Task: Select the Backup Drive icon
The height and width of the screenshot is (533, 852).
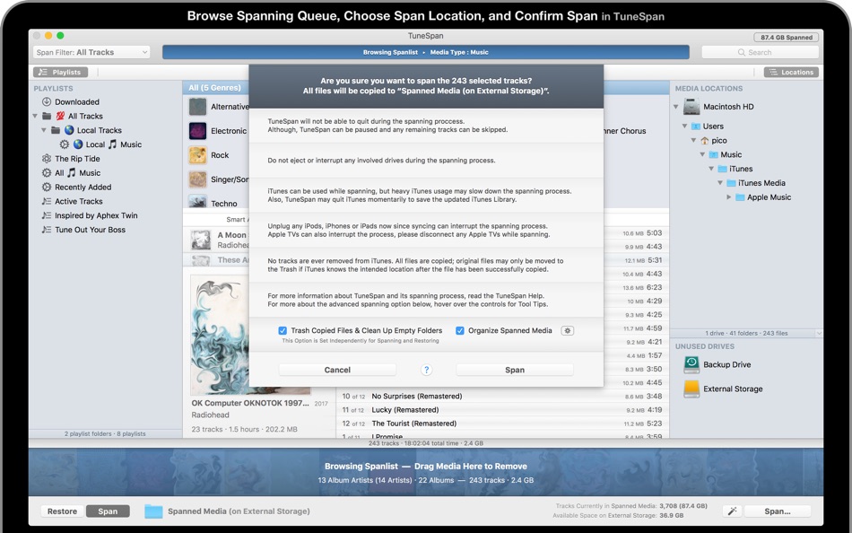Action: 691,364
